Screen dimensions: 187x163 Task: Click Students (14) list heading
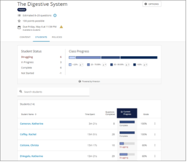point(27,104)
